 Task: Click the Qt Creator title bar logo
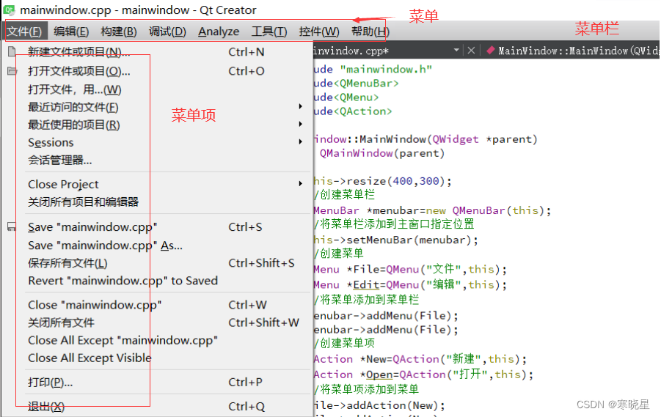(x=9, y=10)
